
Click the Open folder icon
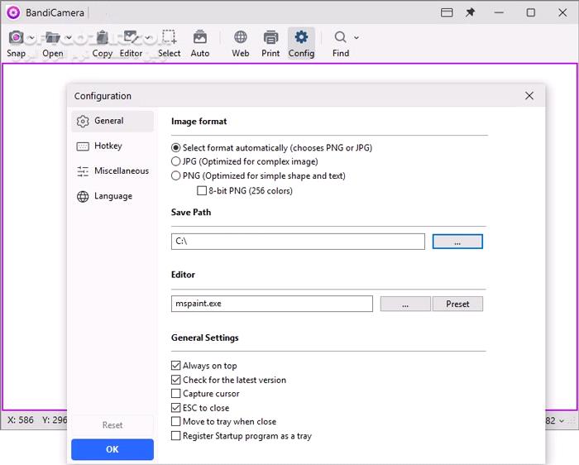click(51, 38)
